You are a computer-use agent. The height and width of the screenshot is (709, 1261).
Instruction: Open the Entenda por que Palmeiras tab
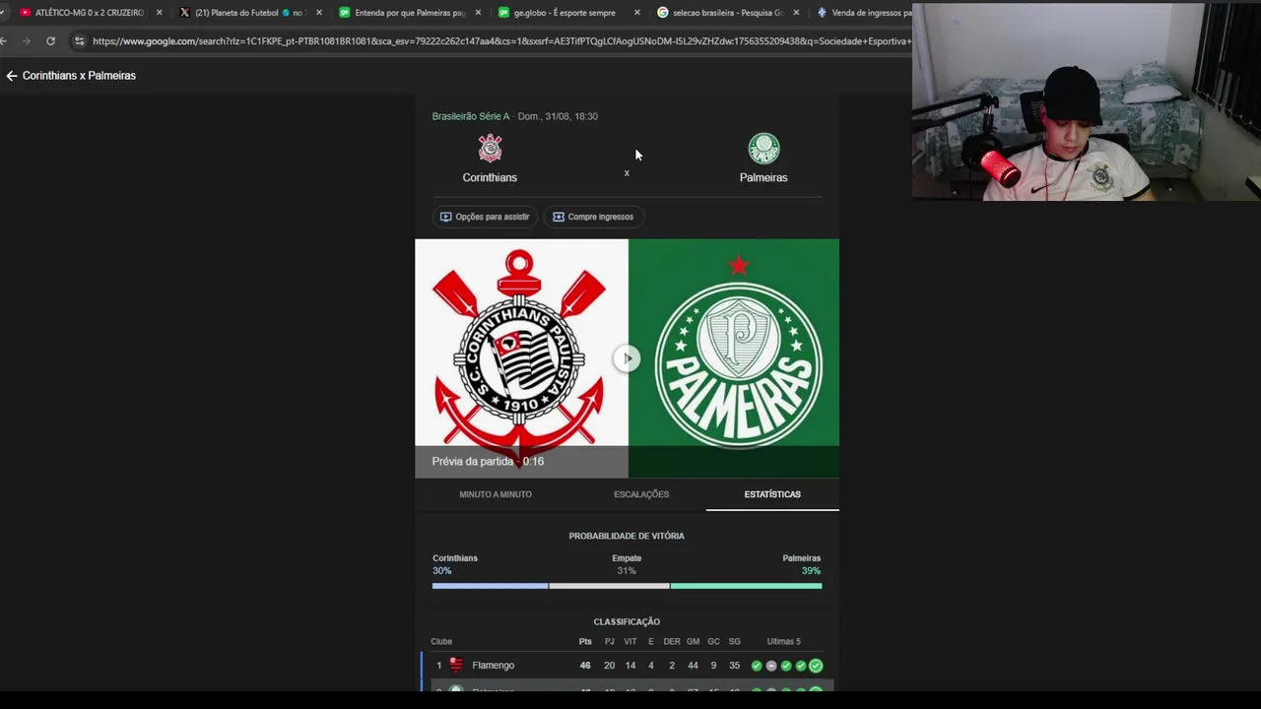pos(410,13)
